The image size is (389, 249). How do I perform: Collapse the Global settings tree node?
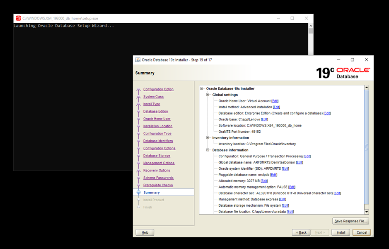[x=208, y=95]
